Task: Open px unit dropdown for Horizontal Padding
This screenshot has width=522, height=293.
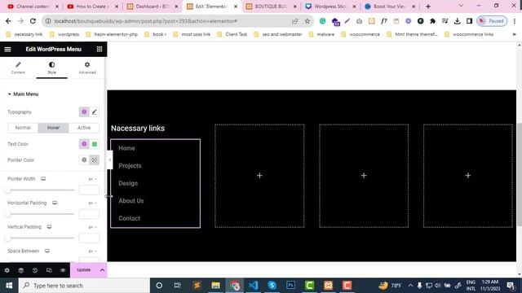Action: point(92,203)
